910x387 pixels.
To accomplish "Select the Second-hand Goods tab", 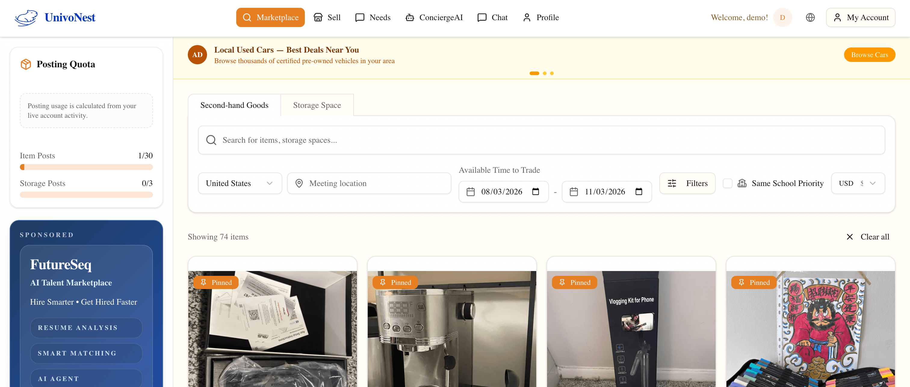I will pos(234,105).
